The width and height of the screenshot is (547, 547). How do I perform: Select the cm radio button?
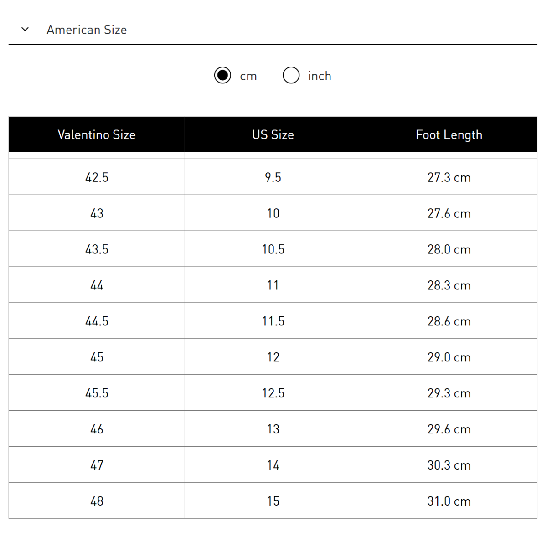222,75
